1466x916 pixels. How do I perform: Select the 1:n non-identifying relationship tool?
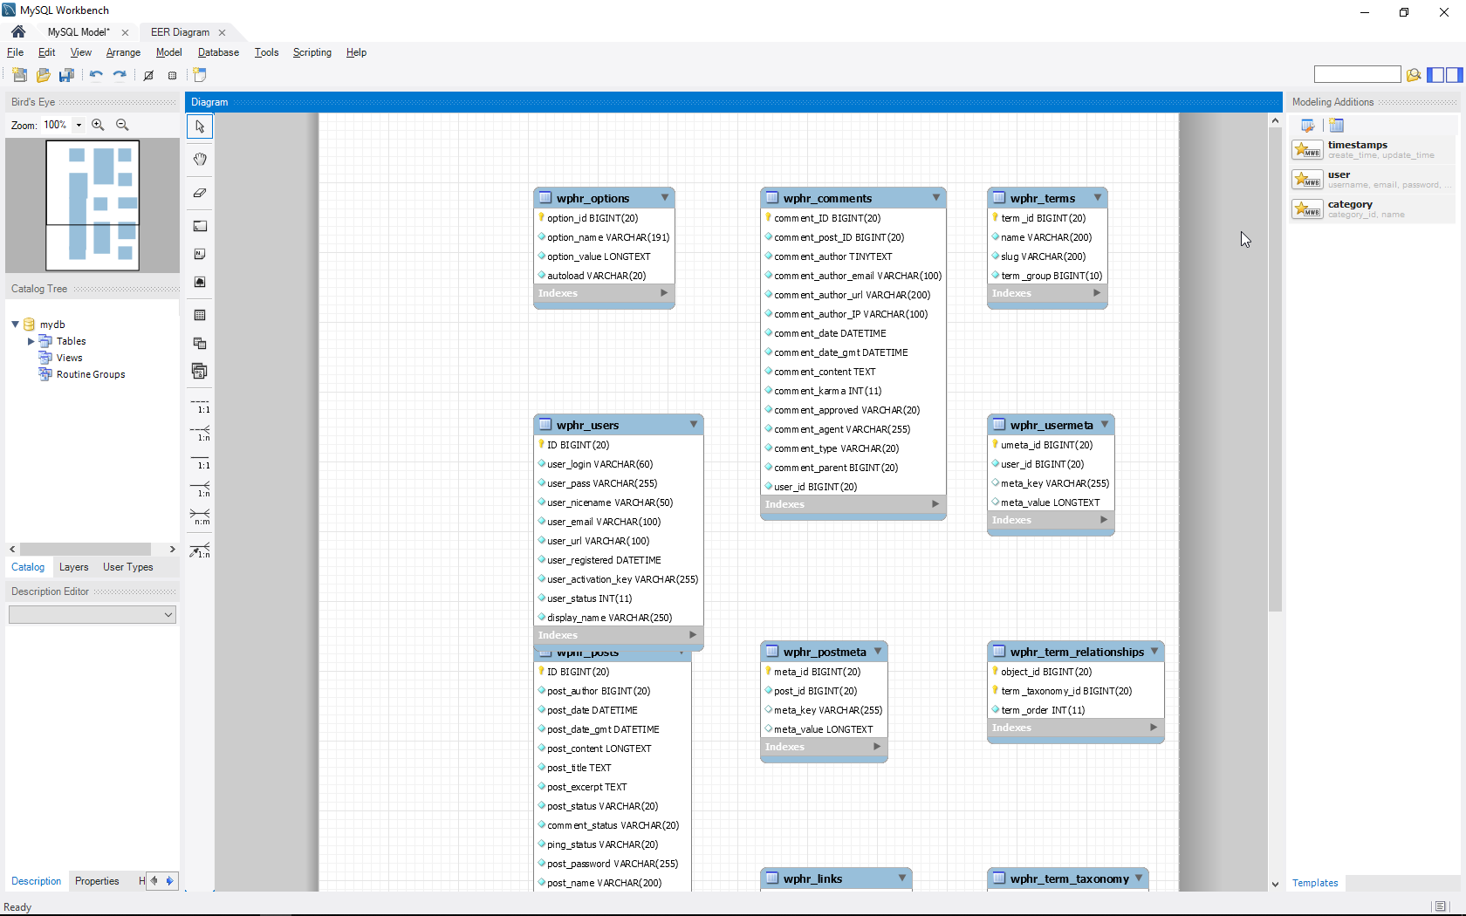(x=200, y=434)
